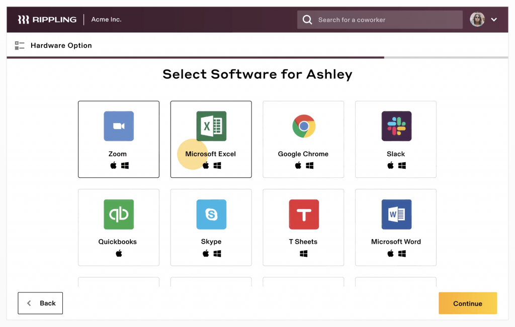The width and height of the screenshot is (515, 327).
Task: Go back with the Back button
Action: click(40, 303)
